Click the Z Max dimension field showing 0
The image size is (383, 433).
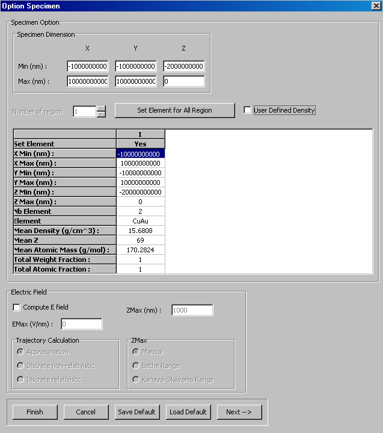pos(184,81)
